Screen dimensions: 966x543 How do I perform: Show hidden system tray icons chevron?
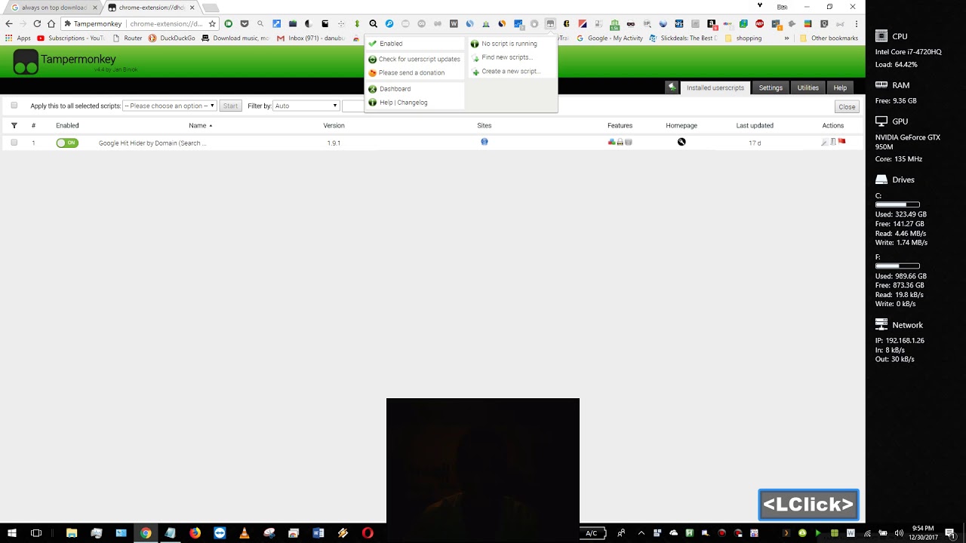coord(641,533)
